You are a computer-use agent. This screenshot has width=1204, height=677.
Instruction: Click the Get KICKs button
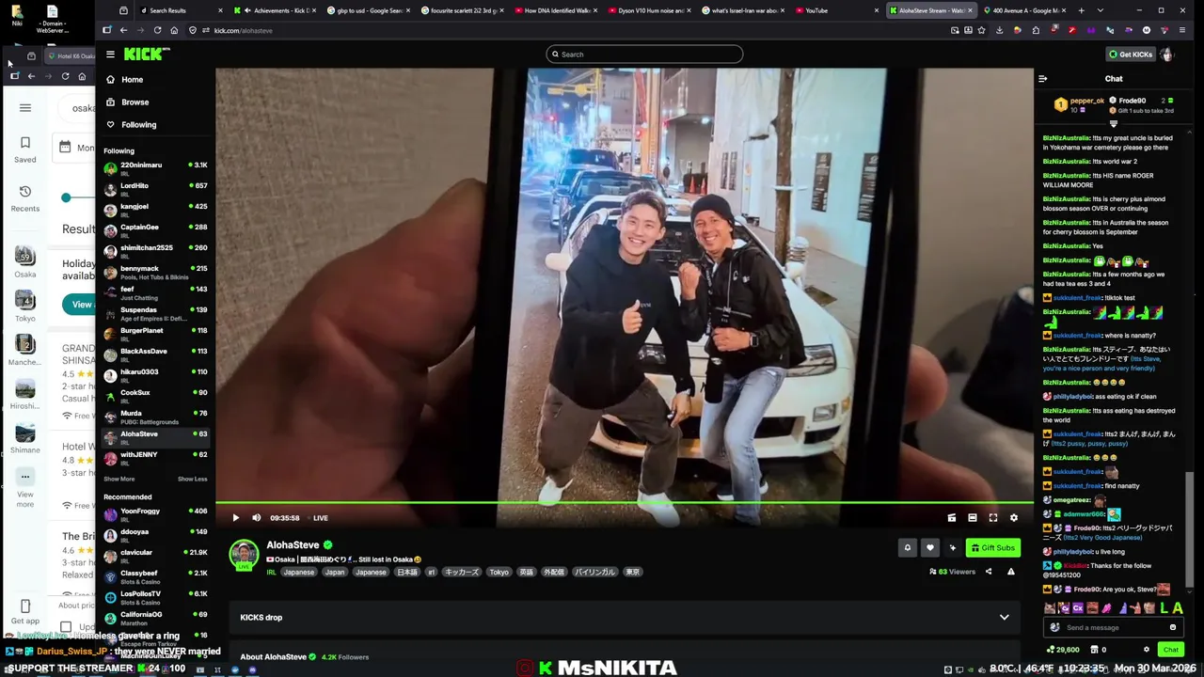click(x=1130, y=55)
